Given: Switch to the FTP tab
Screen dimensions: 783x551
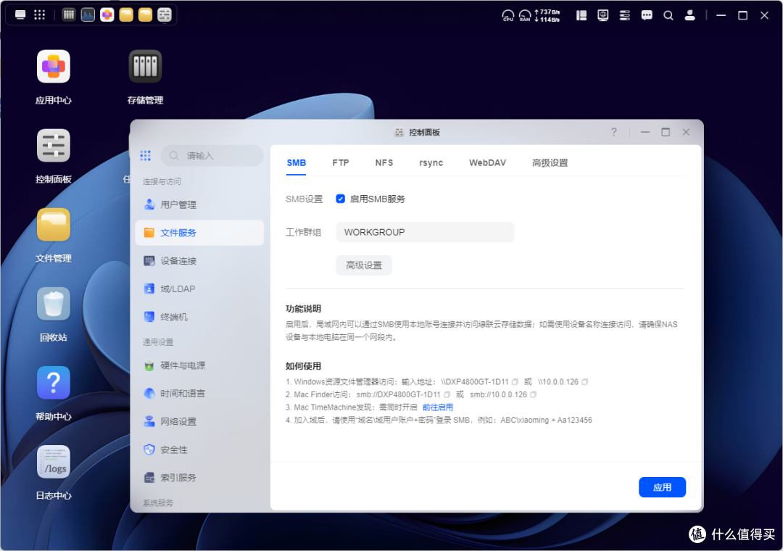Looking at the screenshot, I should [x=341, y=163].
